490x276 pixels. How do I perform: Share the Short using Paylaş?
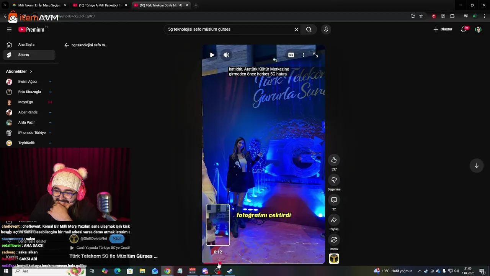point(334,220)
